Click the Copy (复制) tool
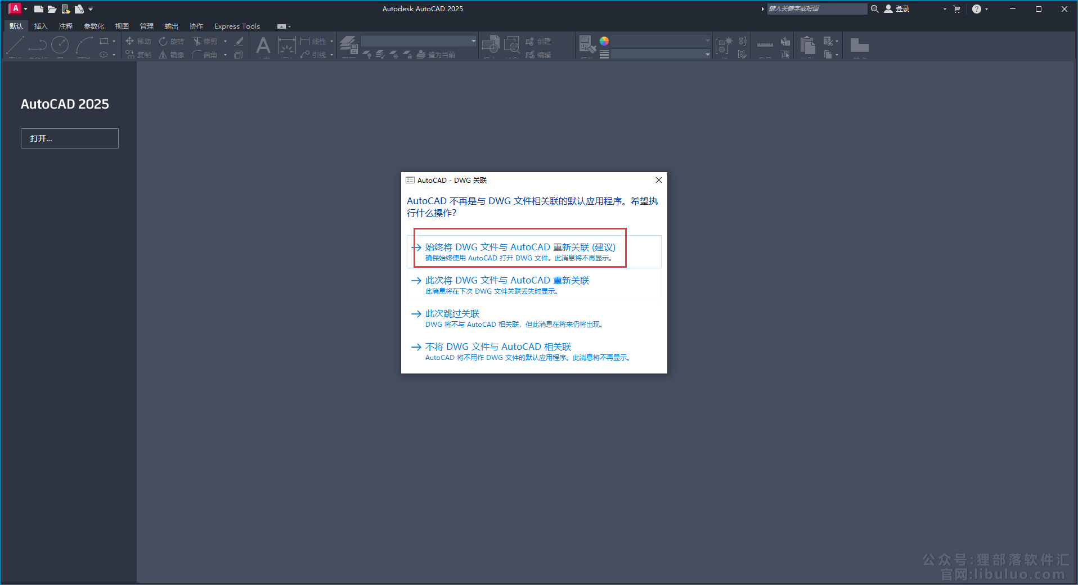1078x585 pixels. pyautogui.click(x=138, y=55)
